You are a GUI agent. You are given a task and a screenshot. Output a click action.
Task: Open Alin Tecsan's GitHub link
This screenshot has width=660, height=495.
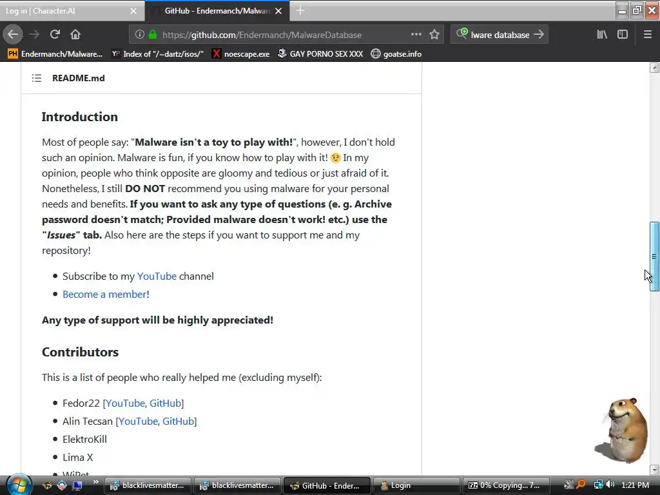tap(178, 422)
